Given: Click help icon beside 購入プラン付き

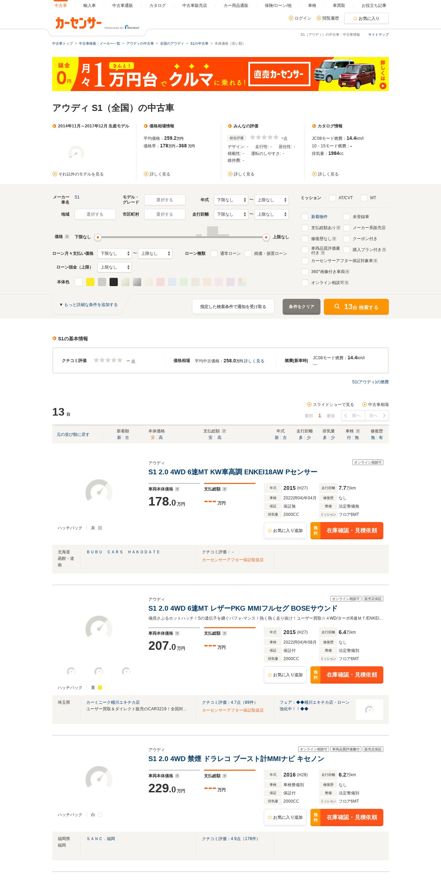Looking at the screenshot, I should tap(384, 250).
